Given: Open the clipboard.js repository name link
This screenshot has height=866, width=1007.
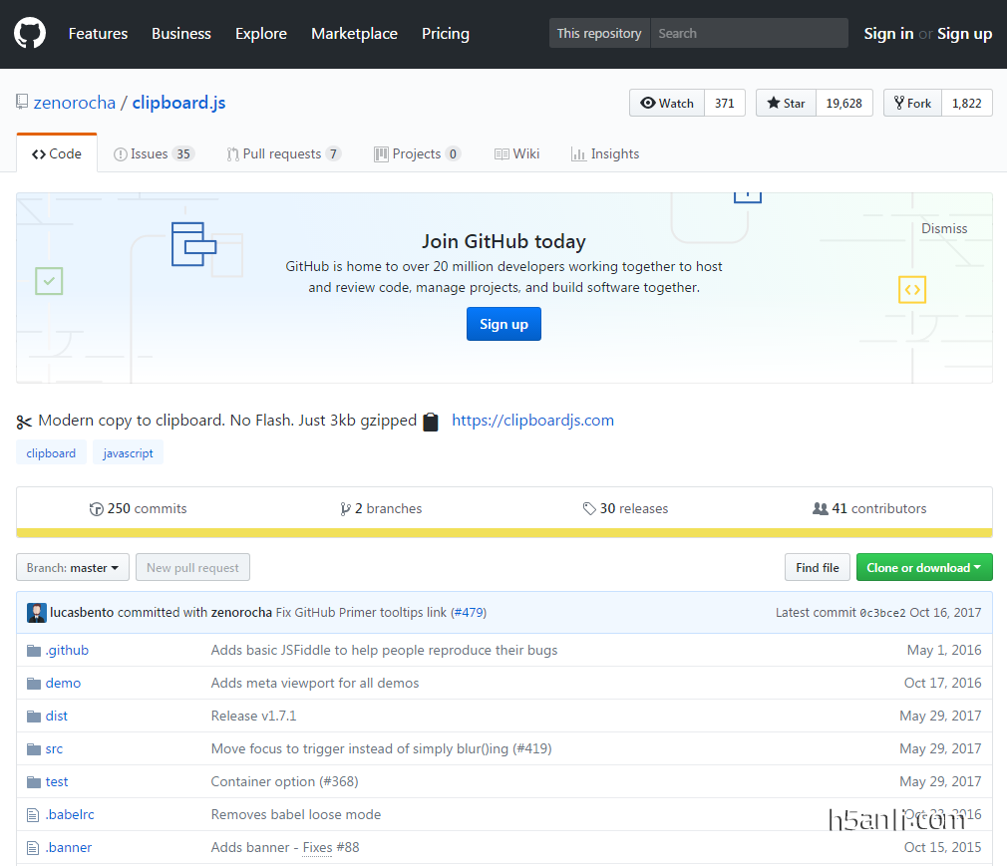Looking at the screenshot, I should click(x=178, y=103).
